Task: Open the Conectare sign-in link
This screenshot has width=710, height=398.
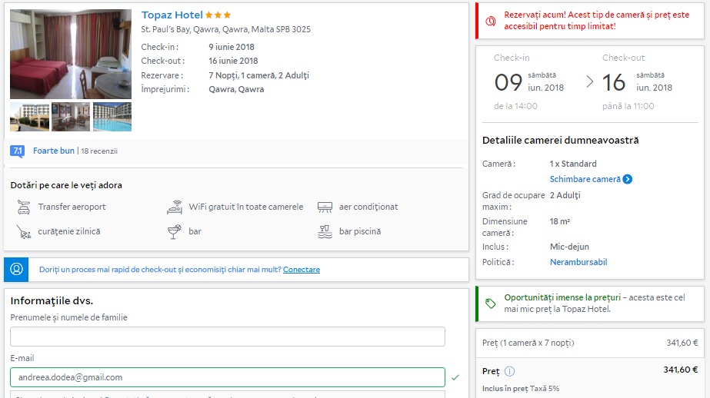Action: pos(301,270)
